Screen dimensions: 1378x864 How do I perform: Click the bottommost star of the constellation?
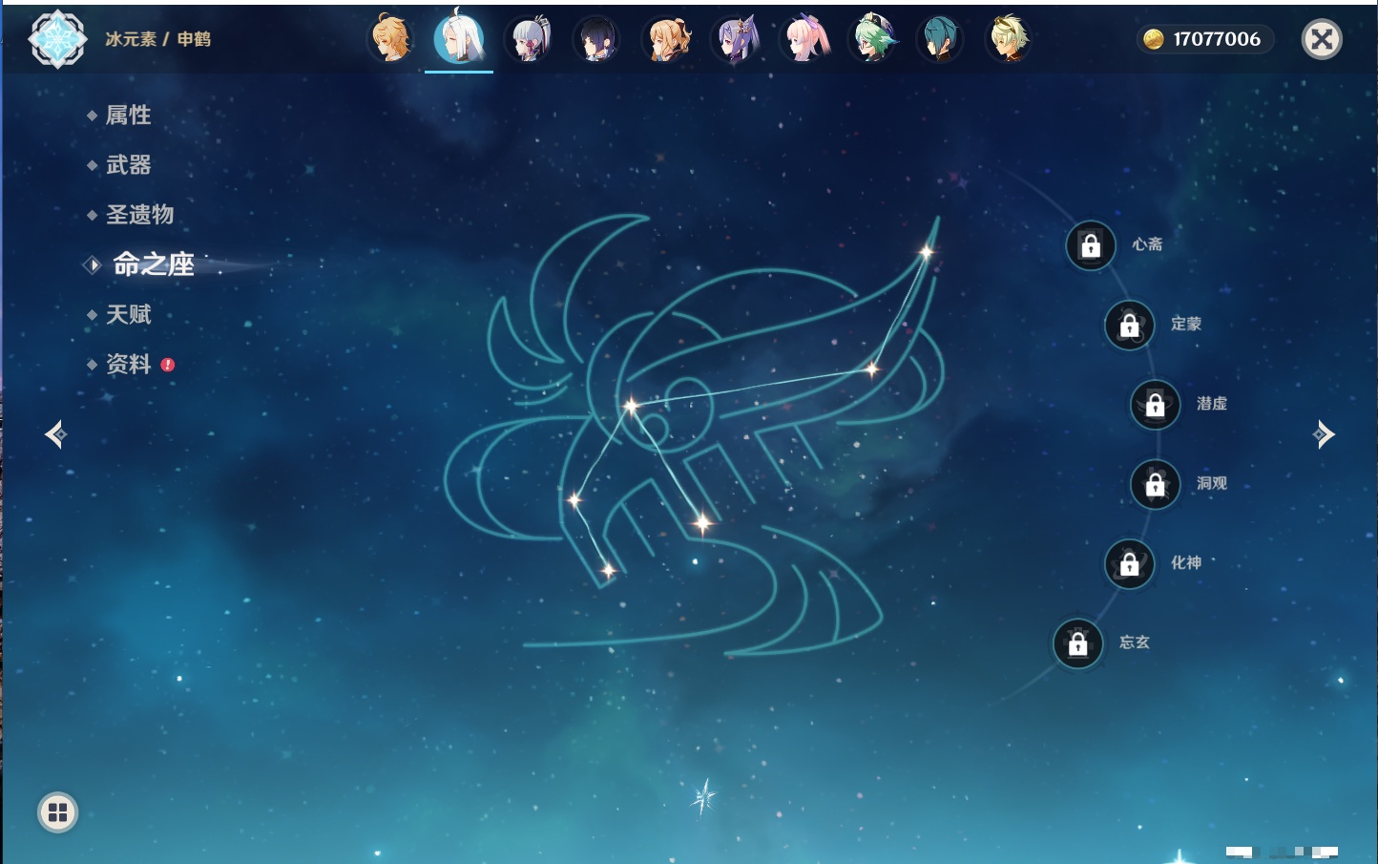tap(608, 571)
